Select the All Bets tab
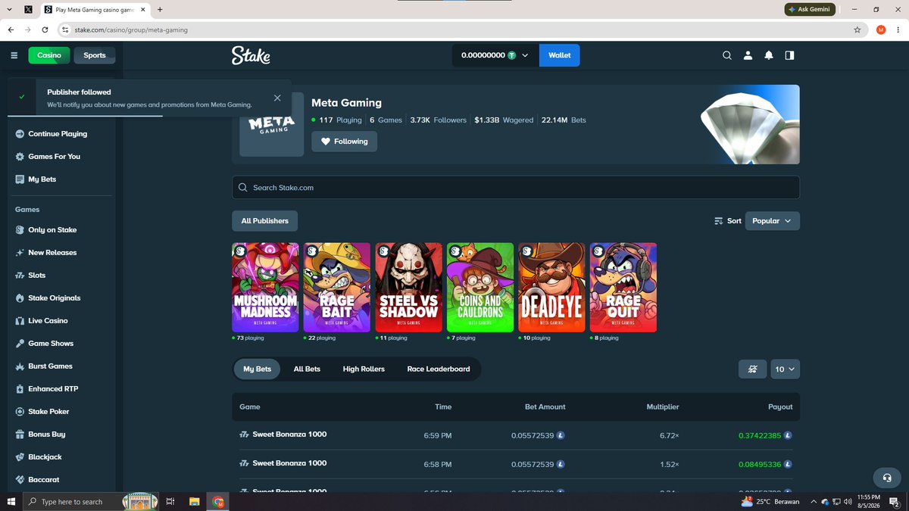 [307, 369]
